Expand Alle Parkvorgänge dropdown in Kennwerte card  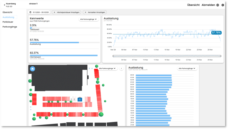(88, 19)
